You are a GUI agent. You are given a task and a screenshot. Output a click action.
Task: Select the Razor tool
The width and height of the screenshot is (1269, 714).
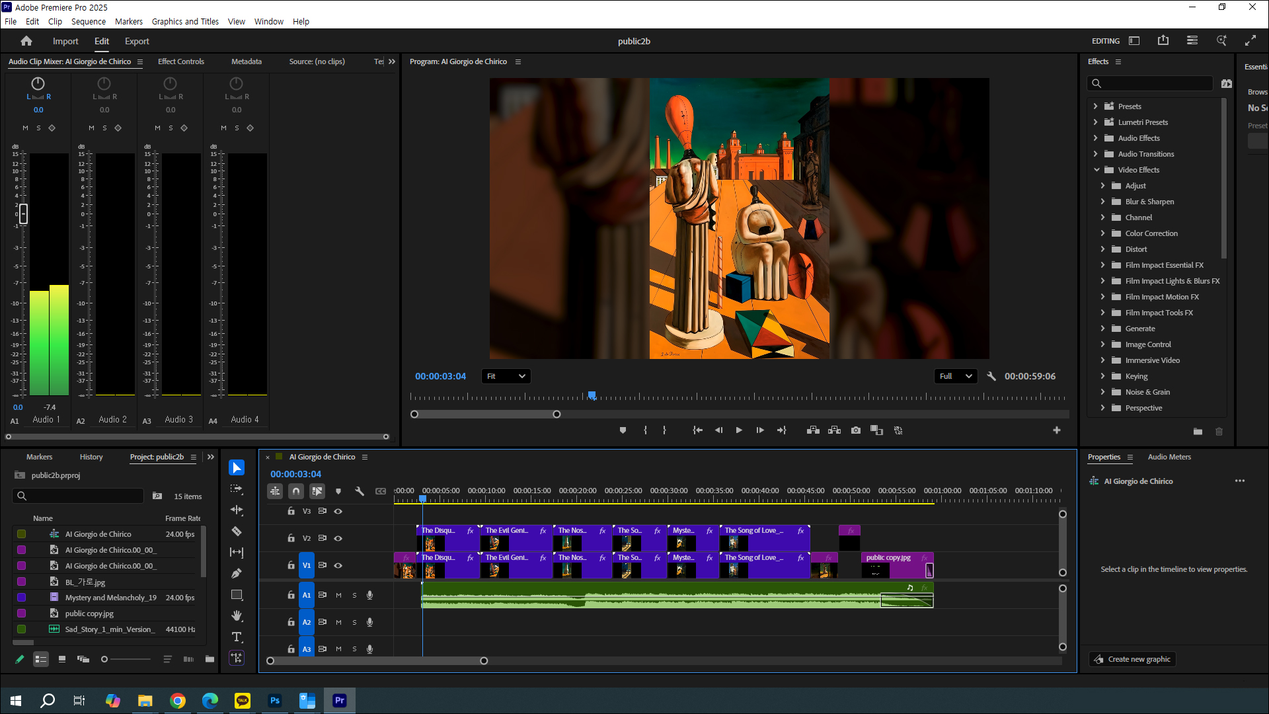point(237,532)
